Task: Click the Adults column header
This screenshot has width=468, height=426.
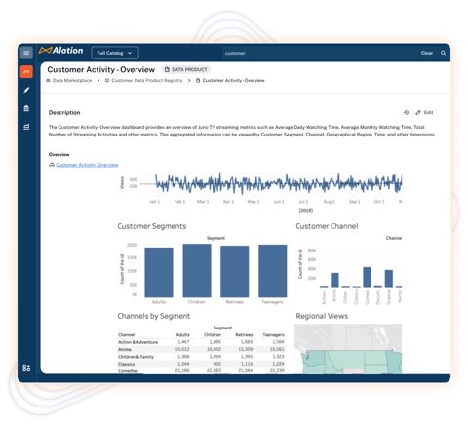Action: (x=182, y=335)
